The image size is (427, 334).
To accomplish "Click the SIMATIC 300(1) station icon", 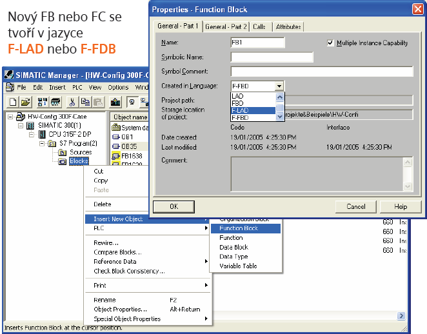I will click(30, 126).
